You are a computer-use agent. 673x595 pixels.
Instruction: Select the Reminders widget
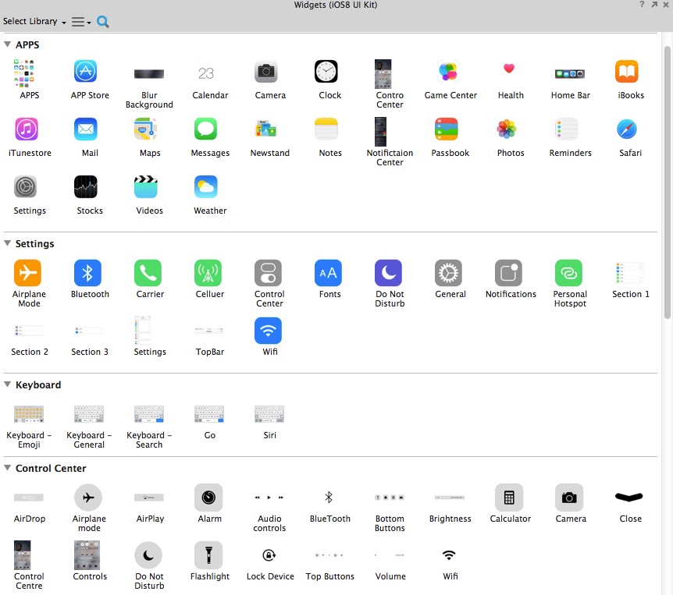567,129
